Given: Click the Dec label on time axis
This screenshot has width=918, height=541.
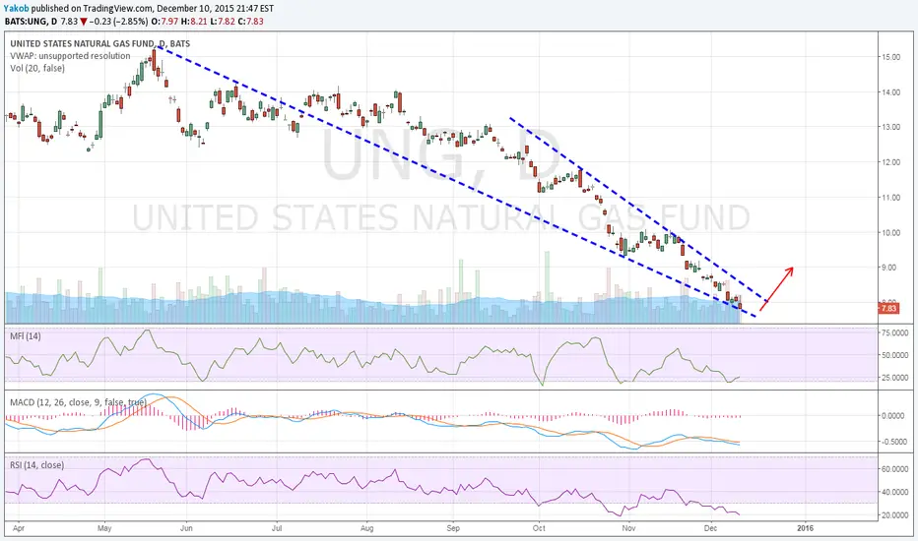Looking at the screenshot, I should pyautogui.click(x=711, y=528).
